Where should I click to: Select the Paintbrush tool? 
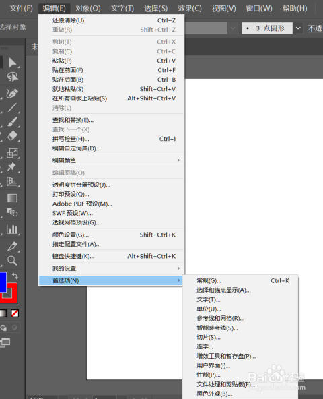12,121
